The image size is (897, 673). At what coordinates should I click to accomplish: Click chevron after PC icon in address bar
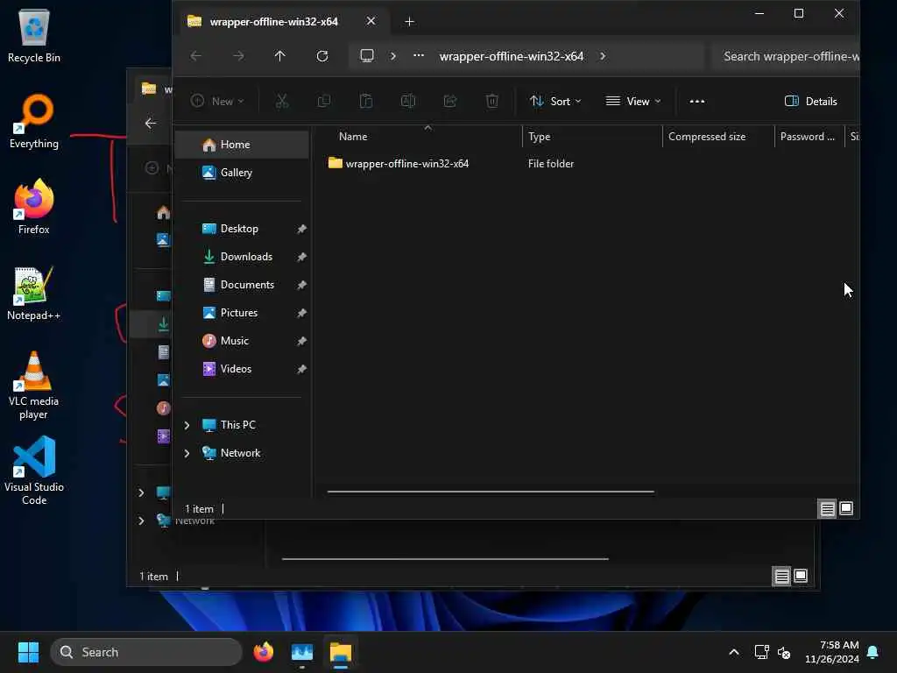(x=392, y=56)
